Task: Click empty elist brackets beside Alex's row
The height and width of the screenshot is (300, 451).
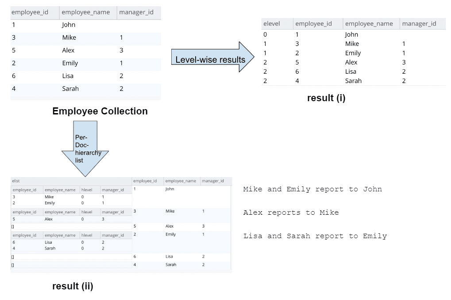Action: coord(13,226)
